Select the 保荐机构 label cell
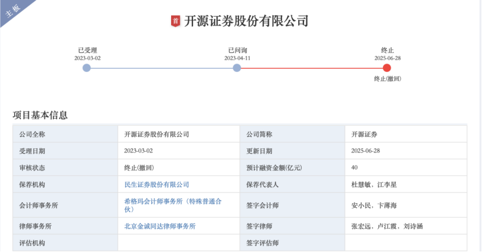The width and height of the screenshot is (482, 252). click(x=65, y=184)
